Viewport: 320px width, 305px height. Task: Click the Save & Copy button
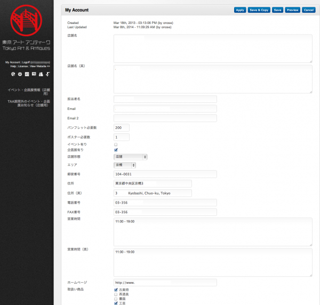(259, 10)
